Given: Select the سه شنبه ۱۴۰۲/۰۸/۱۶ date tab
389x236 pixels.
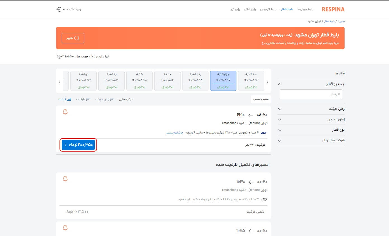Looking at the screenshot, I should 251,81.
